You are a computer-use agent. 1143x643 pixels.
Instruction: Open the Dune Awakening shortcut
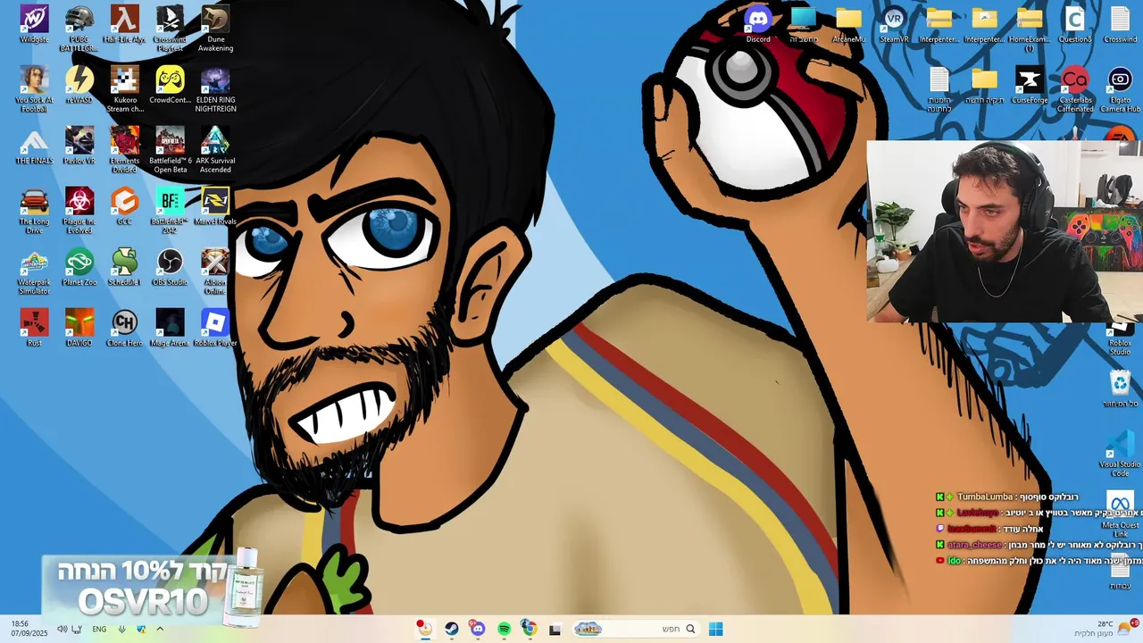tap(215, 28)
